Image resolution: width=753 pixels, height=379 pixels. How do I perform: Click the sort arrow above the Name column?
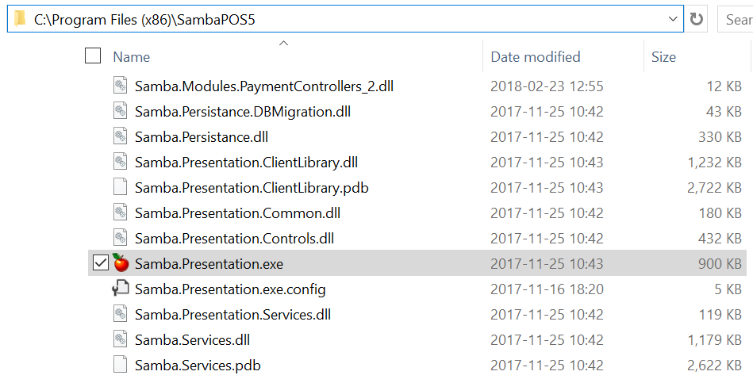click(284, 44)
